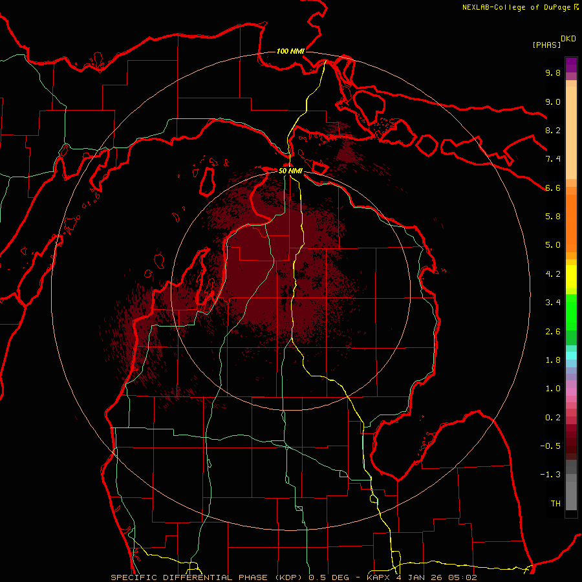Click the 1.8 value on color scale
The image size is (582, 582).
coord(553,360)
